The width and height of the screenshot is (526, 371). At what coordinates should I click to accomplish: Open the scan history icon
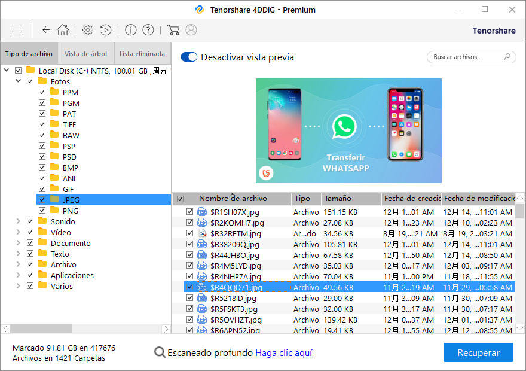pyautogui.click(x=106, y=30)
